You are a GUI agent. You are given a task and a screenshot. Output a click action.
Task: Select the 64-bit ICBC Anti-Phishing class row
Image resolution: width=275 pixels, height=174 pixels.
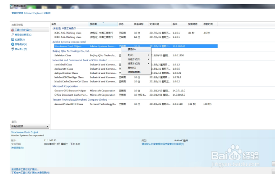click(x=136, y=37)
